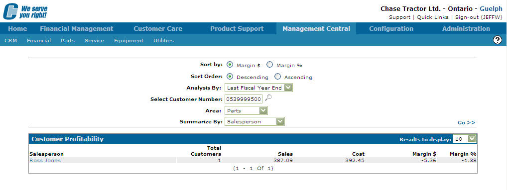Viewport: 507px width, 190px height.
Task: Open the Parts submenu item
Action: click(x=68, y=40)
